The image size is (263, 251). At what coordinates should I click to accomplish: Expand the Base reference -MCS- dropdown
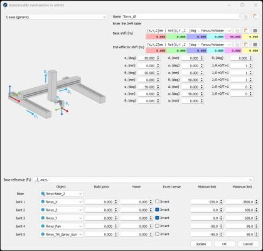pyautogui.click(x=143, y=180)
